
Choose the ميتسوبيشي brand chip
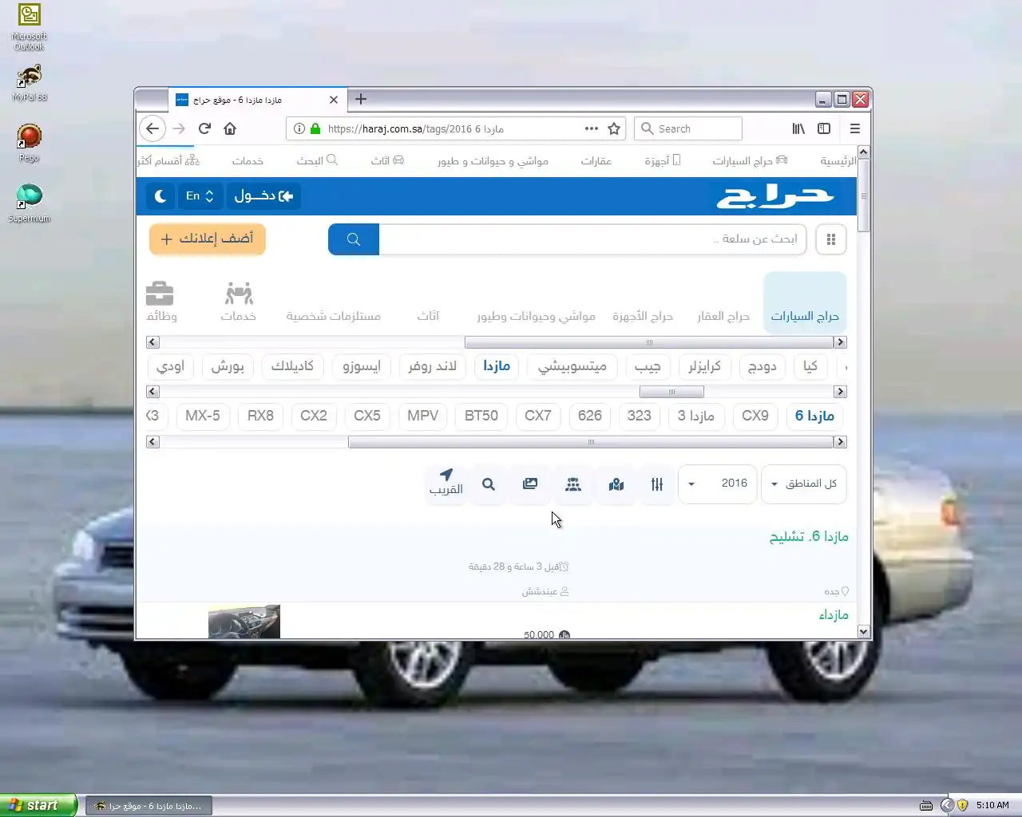[x=572, y=366]
